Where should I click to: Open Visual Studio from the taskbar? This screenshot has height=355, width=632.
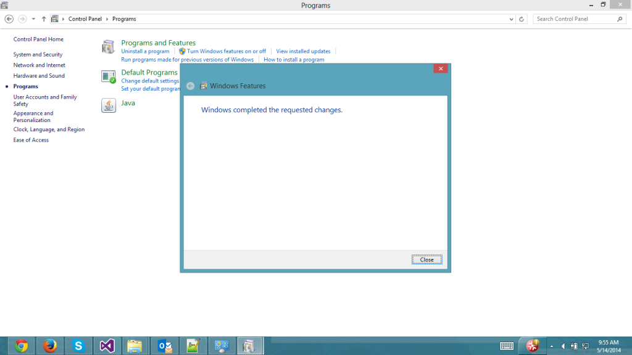tap(107, 346)
